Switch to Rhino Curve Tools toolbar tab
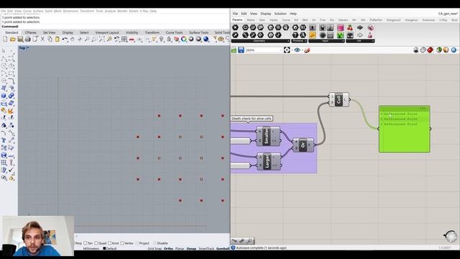 tap(174, 32)
